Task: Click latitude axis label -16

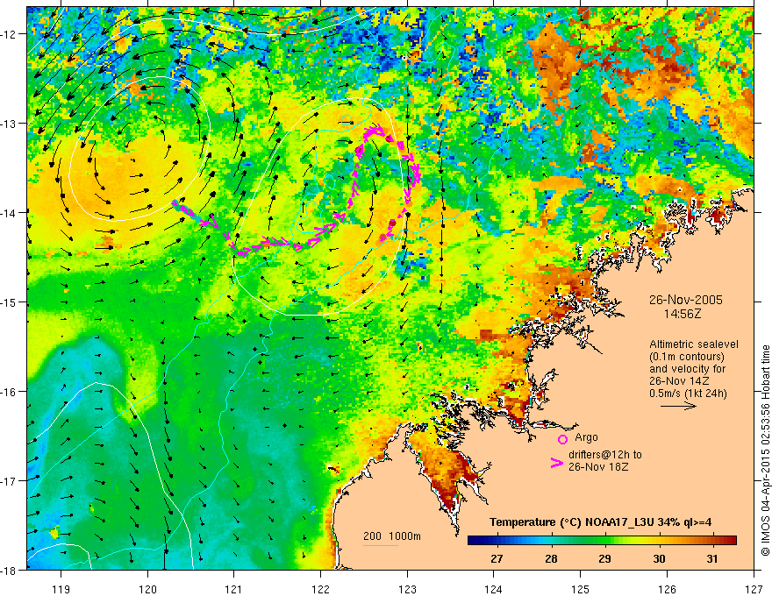Action: (10, 392)
